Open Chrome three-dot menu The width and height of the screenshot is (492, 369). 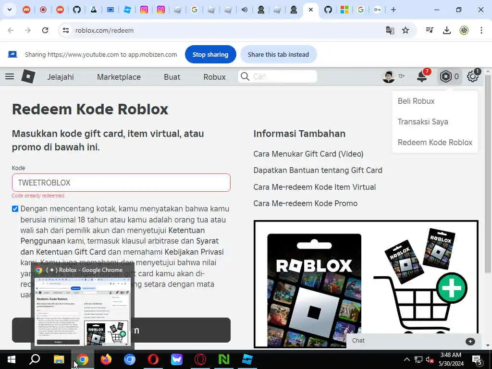click(481, 30)
